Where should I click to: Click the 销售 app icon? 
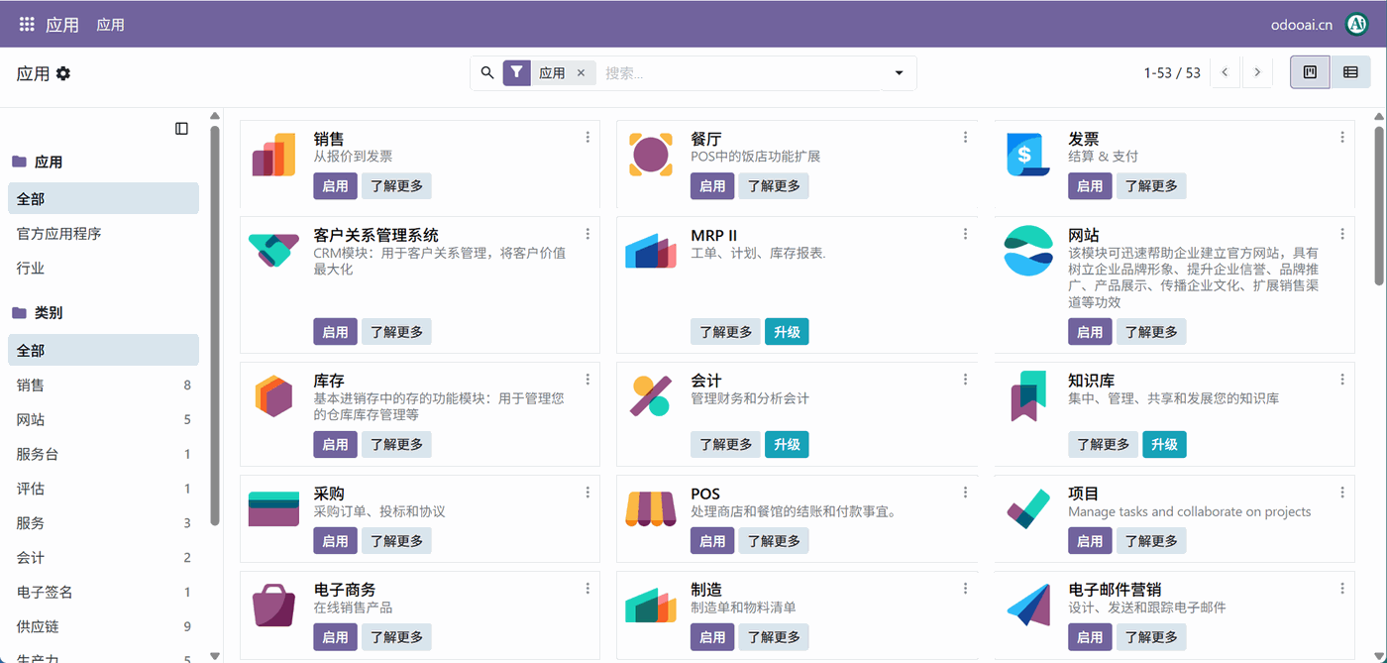pyautogui.click(x=273, y=155)
